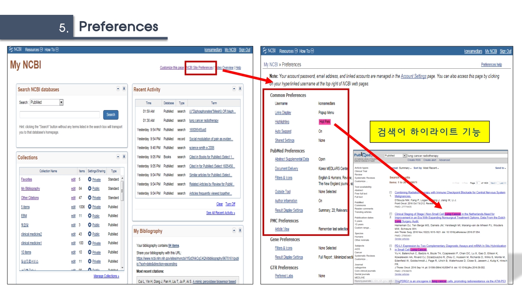This screenshot has height=293, width=522.
Task: Open settings gear for Favorites collection
Action: click(90, 179)
